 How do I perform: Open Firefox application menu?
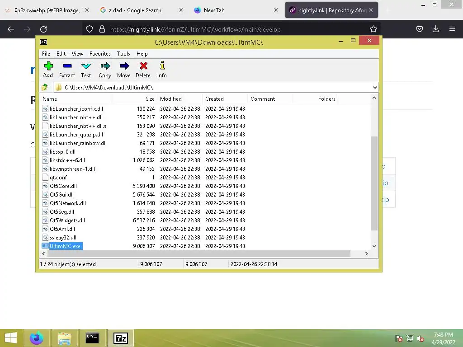coord(452,29)
